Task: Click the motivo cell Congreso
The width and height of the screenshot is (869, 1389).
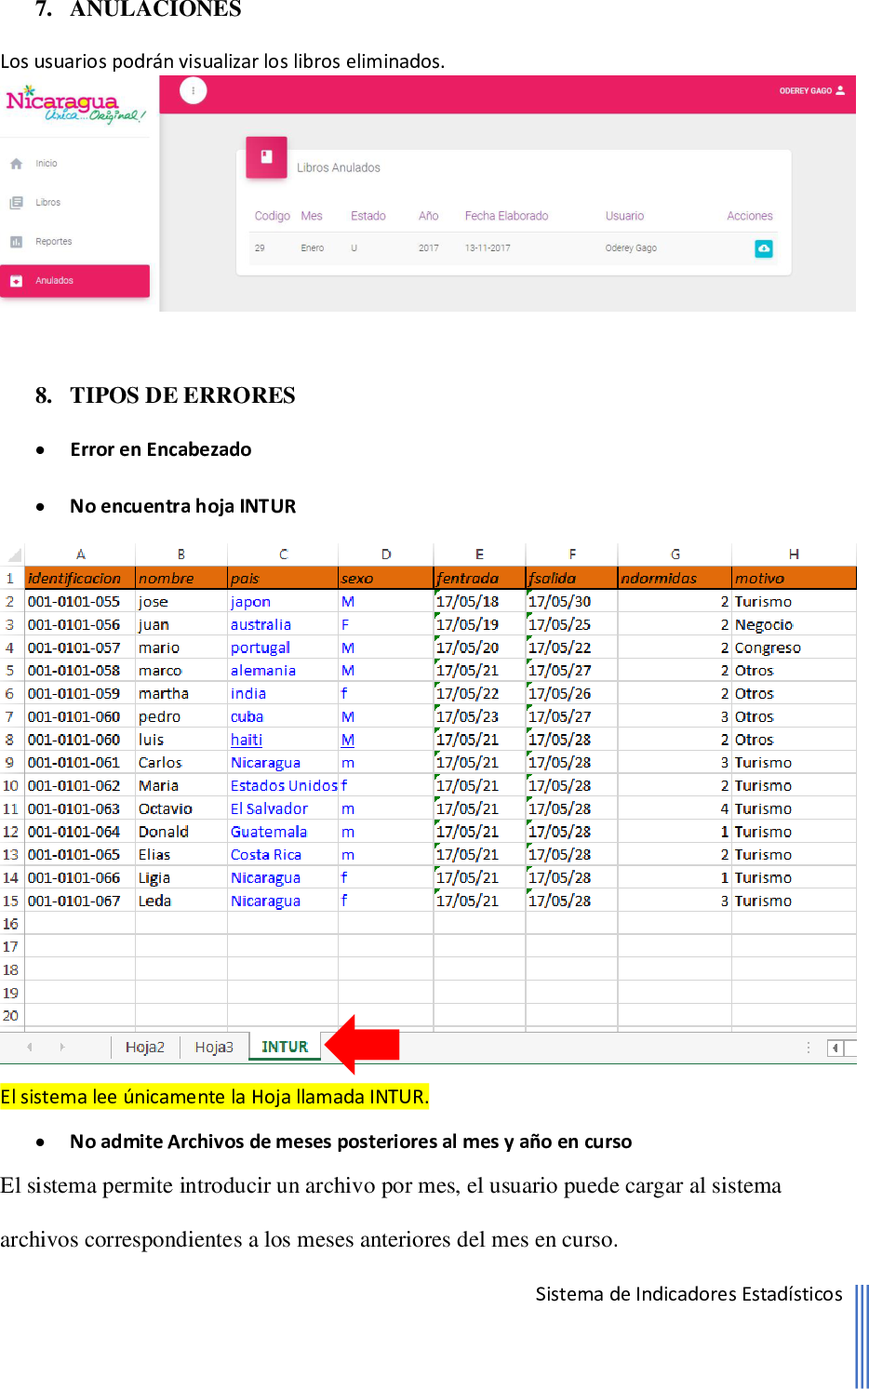Action: click(x=794, y=648)
